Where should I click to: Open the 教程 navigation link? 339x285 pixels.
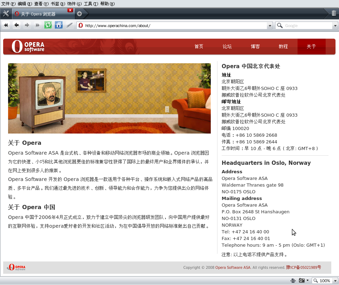[x=283, y=46]
